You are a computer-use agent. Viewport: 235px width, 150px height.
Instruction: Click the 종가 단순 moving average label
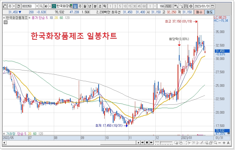pos(38,18)
